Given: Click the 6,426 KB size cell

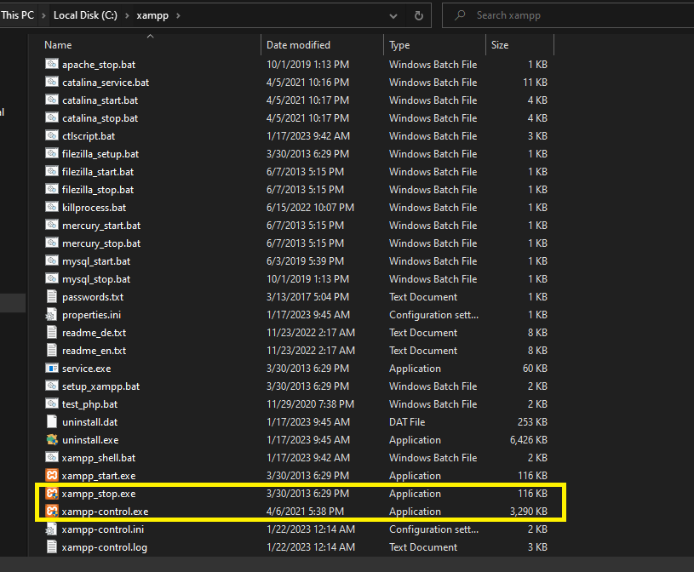Looking at the screenshot, I should pos(529,440).
